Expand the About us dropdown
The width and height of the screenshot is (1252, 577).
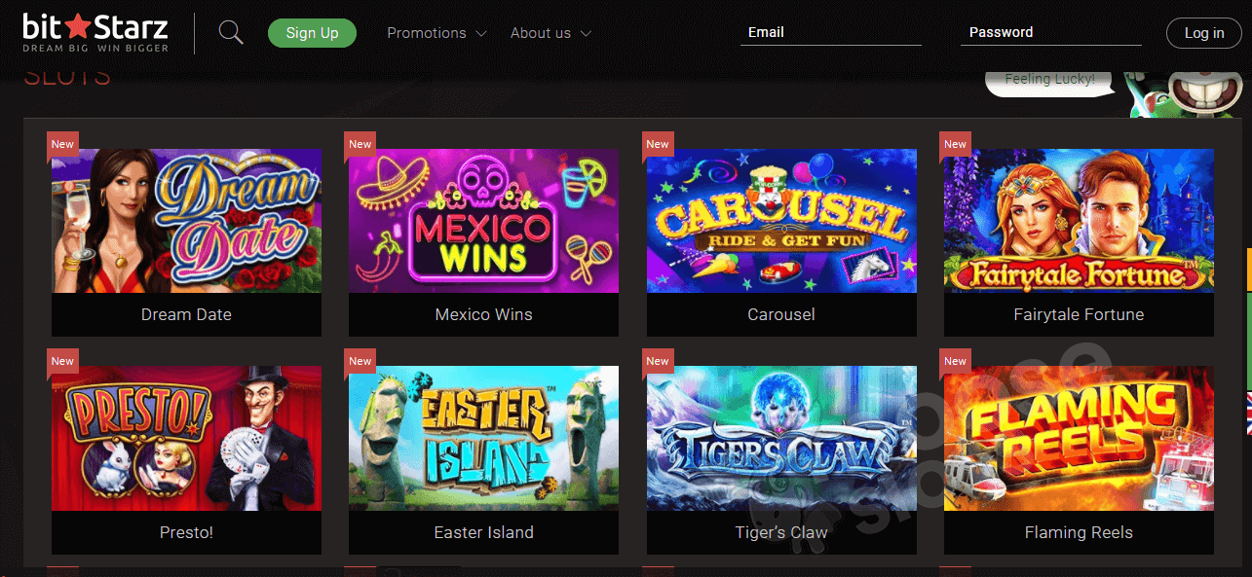click(550, 33)
